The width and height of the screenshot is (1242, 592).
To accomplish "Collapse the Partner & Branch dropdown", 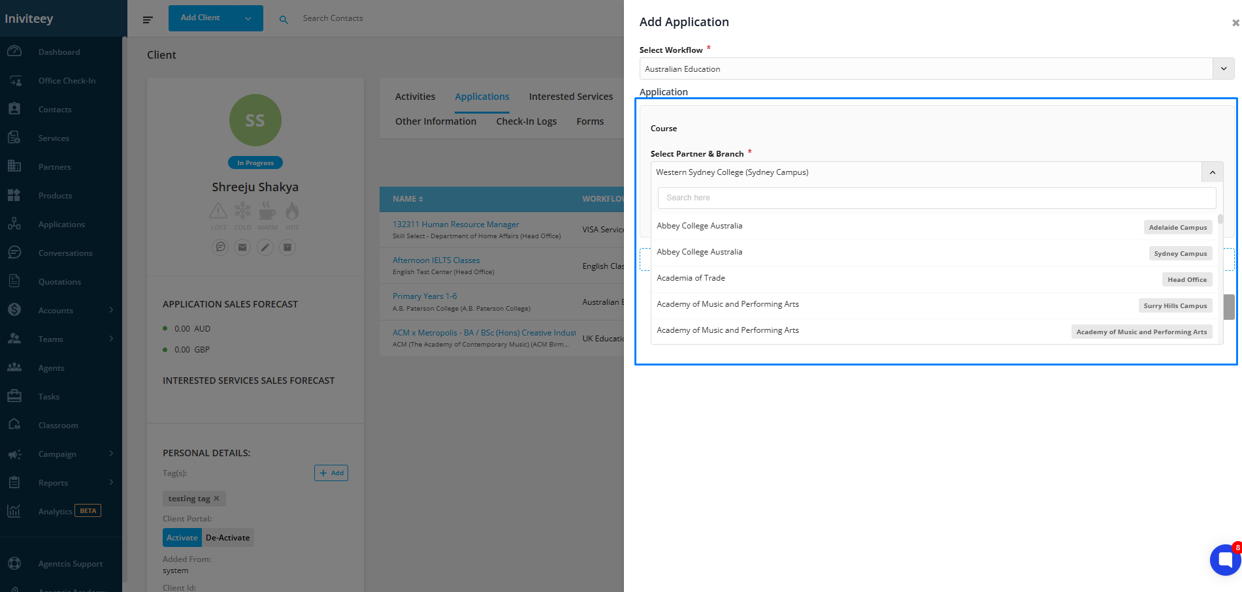I will tap(1212, 172).
